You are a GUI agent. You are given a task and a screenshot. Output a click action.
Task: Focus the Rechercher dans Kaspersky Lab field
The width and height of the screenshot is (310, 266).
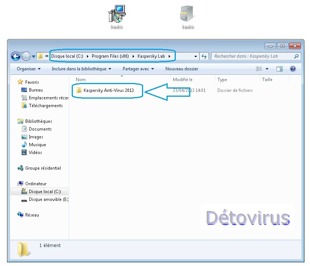point(256,56)
